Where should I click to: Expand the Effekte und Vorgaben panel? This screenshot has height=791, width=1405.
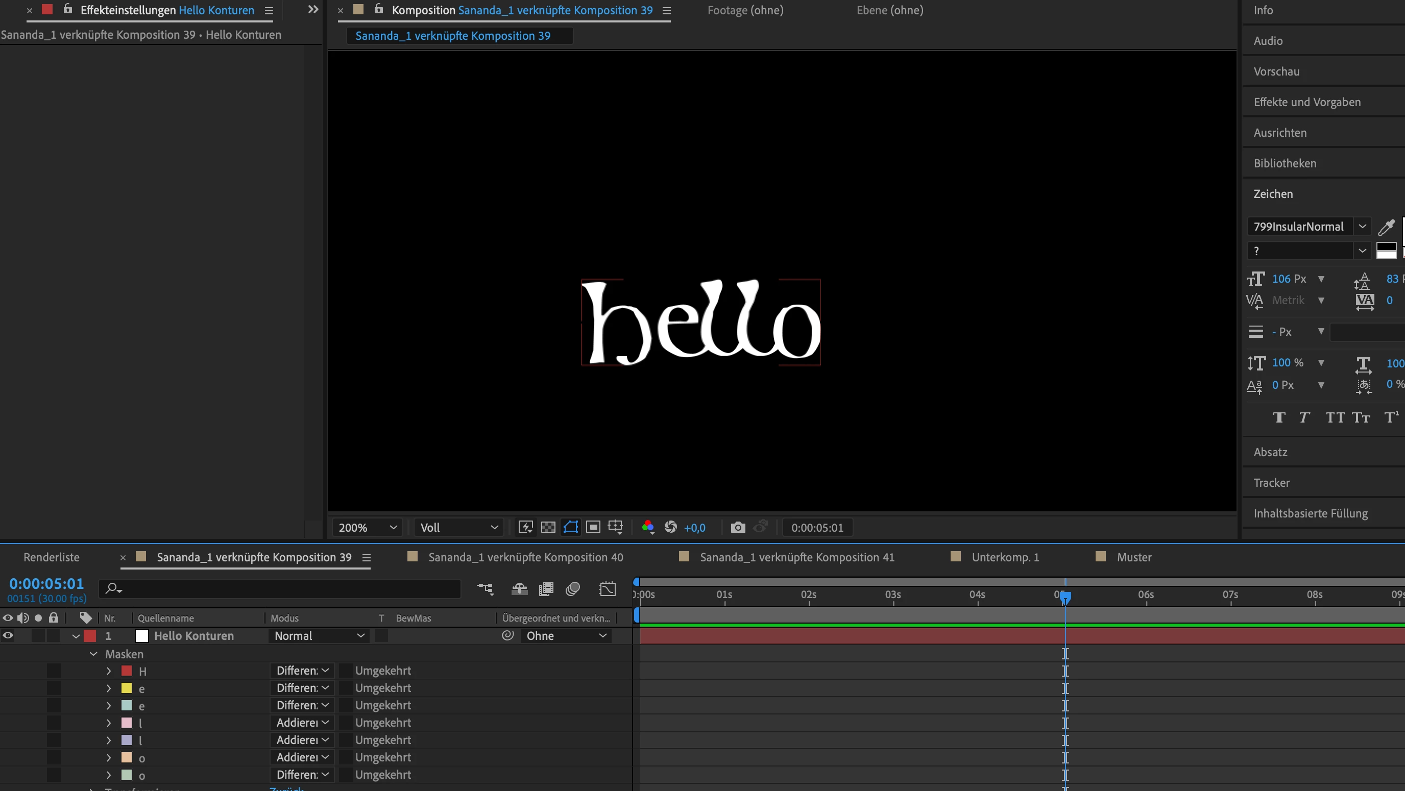1306,102
